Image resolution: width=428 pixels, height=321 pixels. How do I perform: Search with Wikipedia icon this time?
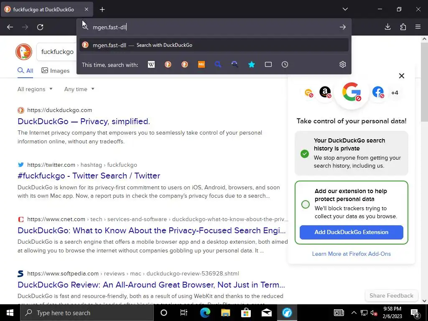(x=151, y=64)
